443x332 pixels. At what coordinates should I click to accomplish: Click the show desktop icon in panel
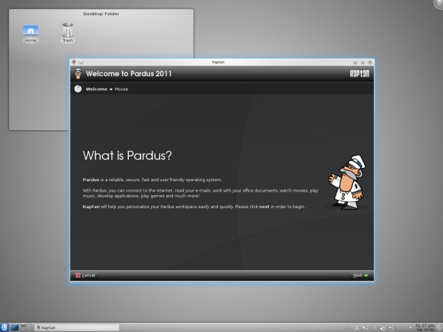pyautogui.click(x=15, y=328)
